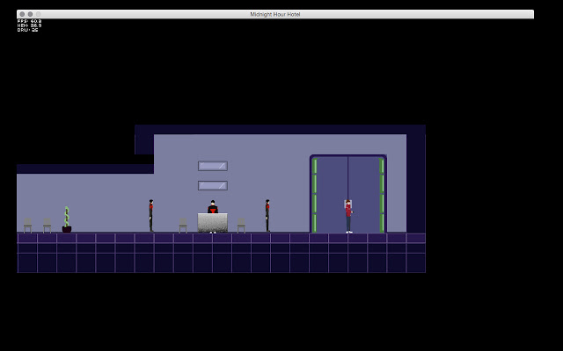The image size is (563, 351).
Task: Click the chair left of the desk
Action: click(183, 226)
